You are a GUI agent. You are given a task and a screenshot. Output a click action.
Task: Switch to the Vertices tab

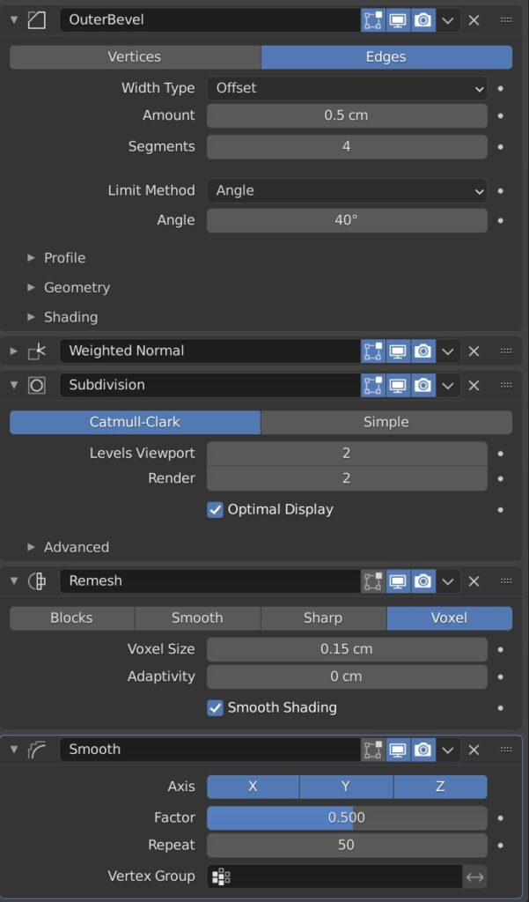135,56
